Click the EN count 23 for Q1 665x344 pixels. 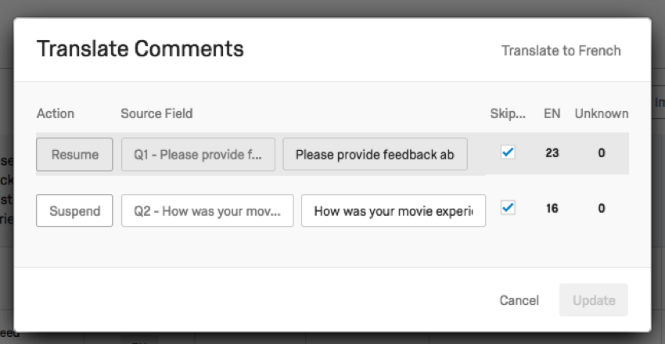552,153
